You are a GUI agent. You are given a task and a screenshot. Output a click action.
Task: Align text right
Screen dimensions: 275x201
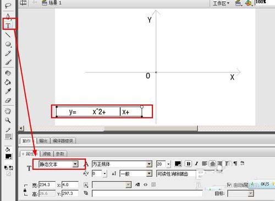point(219,164)
